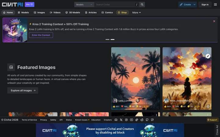Open Terms of Service footer link
This screenshot has height=137, width=220.
29,120
